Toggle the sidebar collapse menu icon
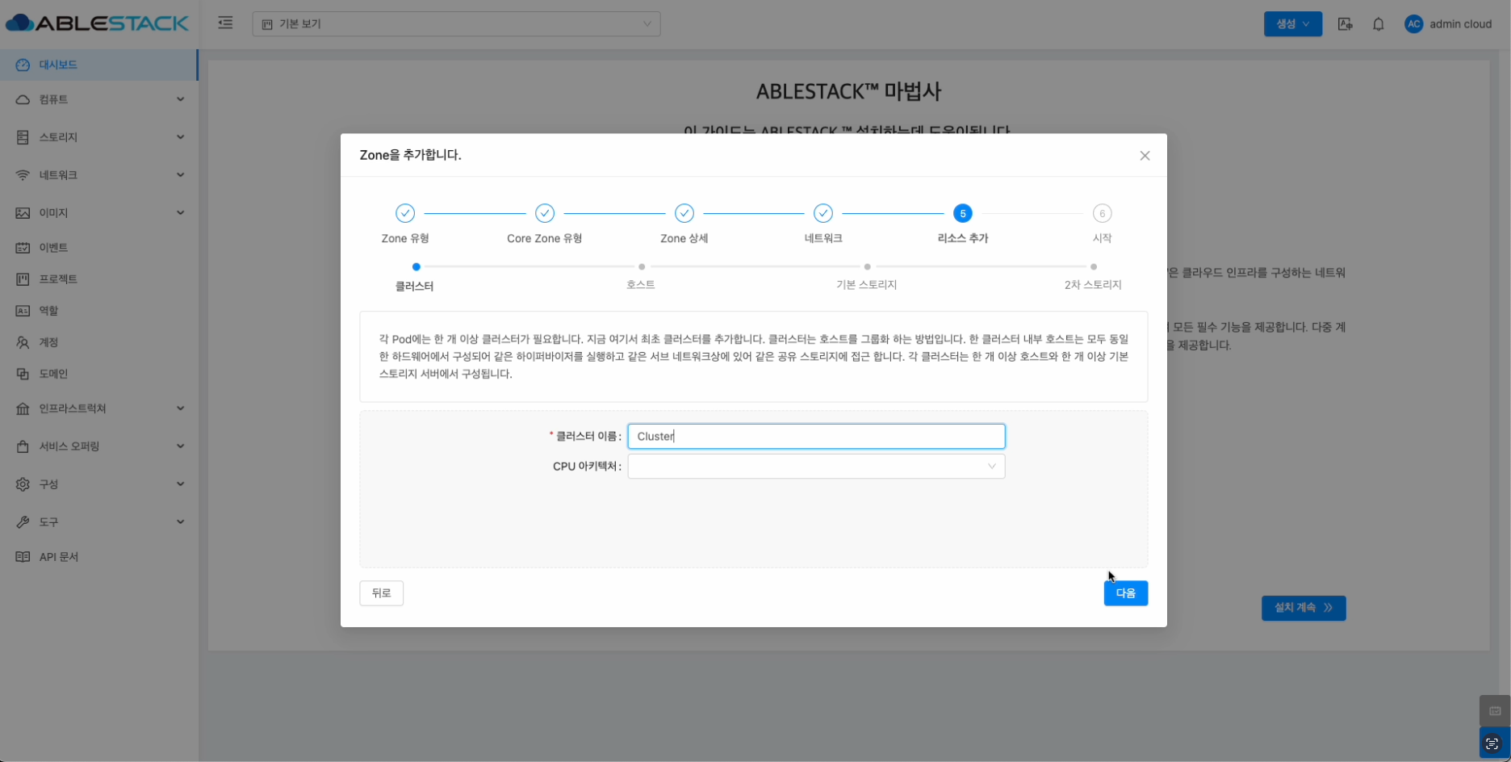The height and width of the screenshot is (762, 1511). [225, 23]
